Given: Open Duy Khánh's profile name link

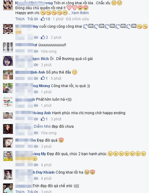Looking at the screenshot, I should (x=44, y=172).
